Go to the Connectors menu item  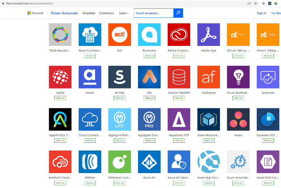click(106, 13)
